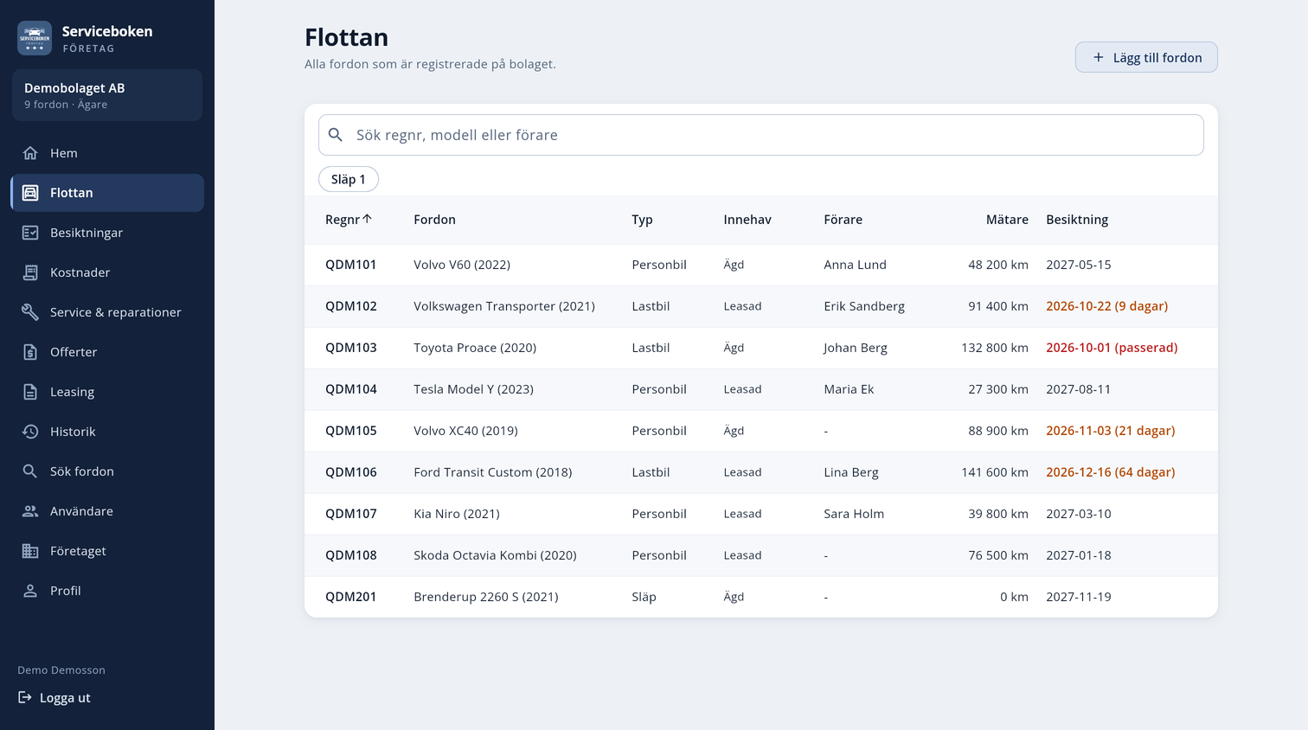Image resolution: width=1308 pixels, height=730 pixels.
Task: Click the Serviceboken logo icon
Action: tap(35, 38)
